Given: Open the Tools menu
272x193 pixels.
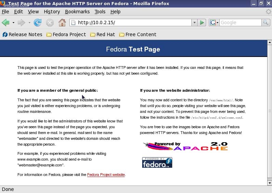Looking at the screenshot, I should (100, 12).
